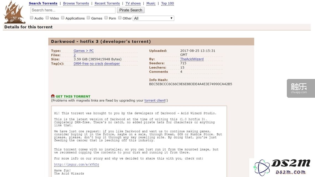Toggle the Audio checkbox
The height and width of the screenshot is (177, 315).
(32, 18)
